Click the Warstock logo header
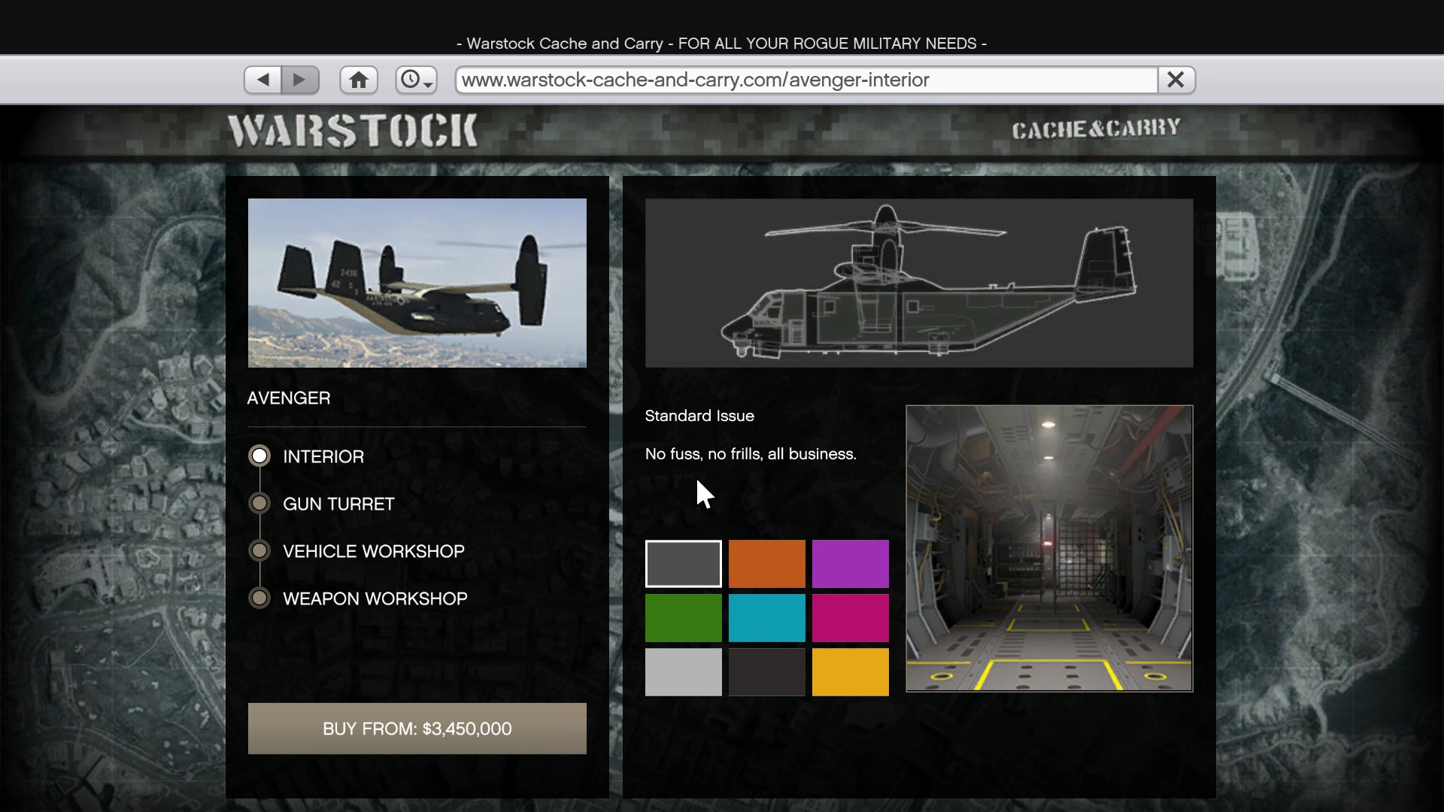 click(352, 131)
